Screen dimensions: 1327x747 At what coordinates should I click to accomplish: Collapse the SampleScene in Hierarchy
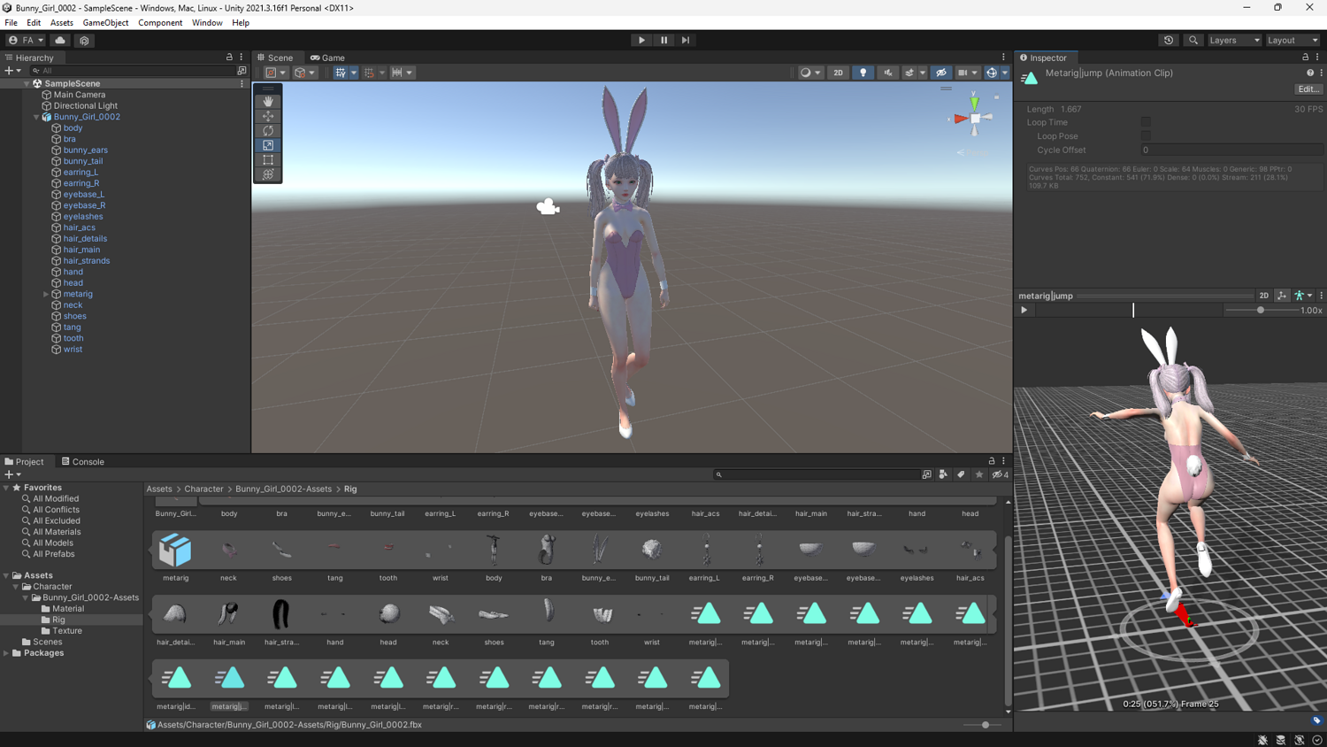pos(27,83)
